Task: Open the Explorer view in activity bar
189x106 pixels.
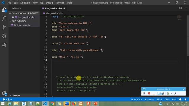Action: point(4,10)
